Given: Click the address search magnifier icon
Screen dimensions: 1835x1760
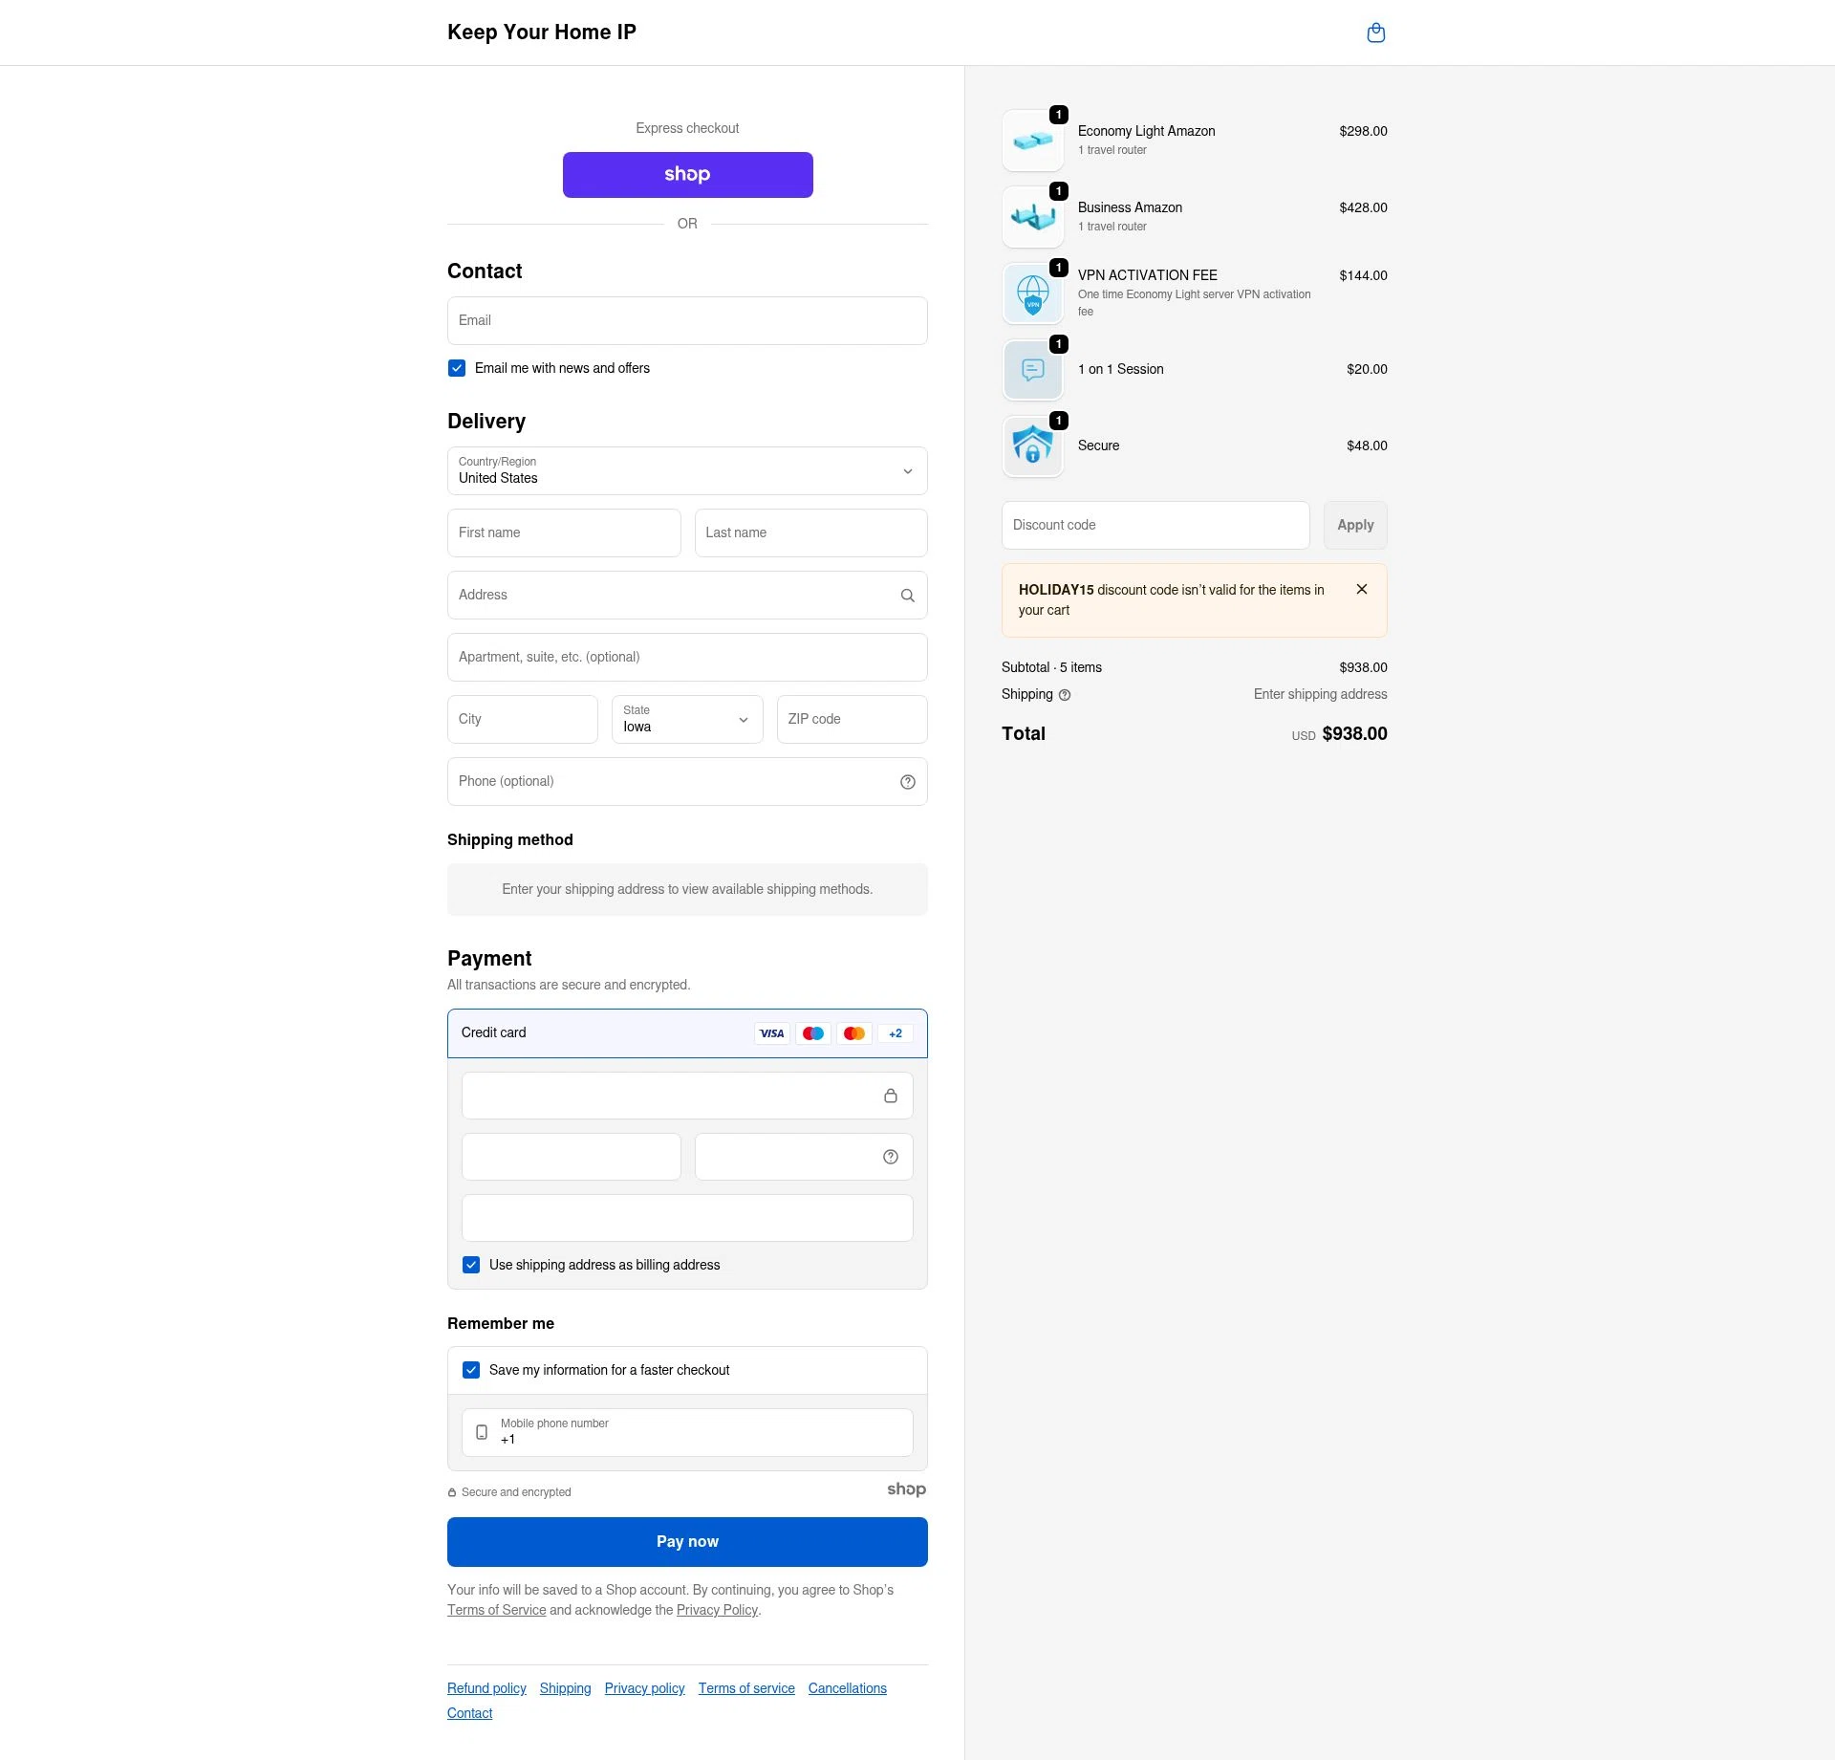Looking at the screenshot, I should [907, 595].
